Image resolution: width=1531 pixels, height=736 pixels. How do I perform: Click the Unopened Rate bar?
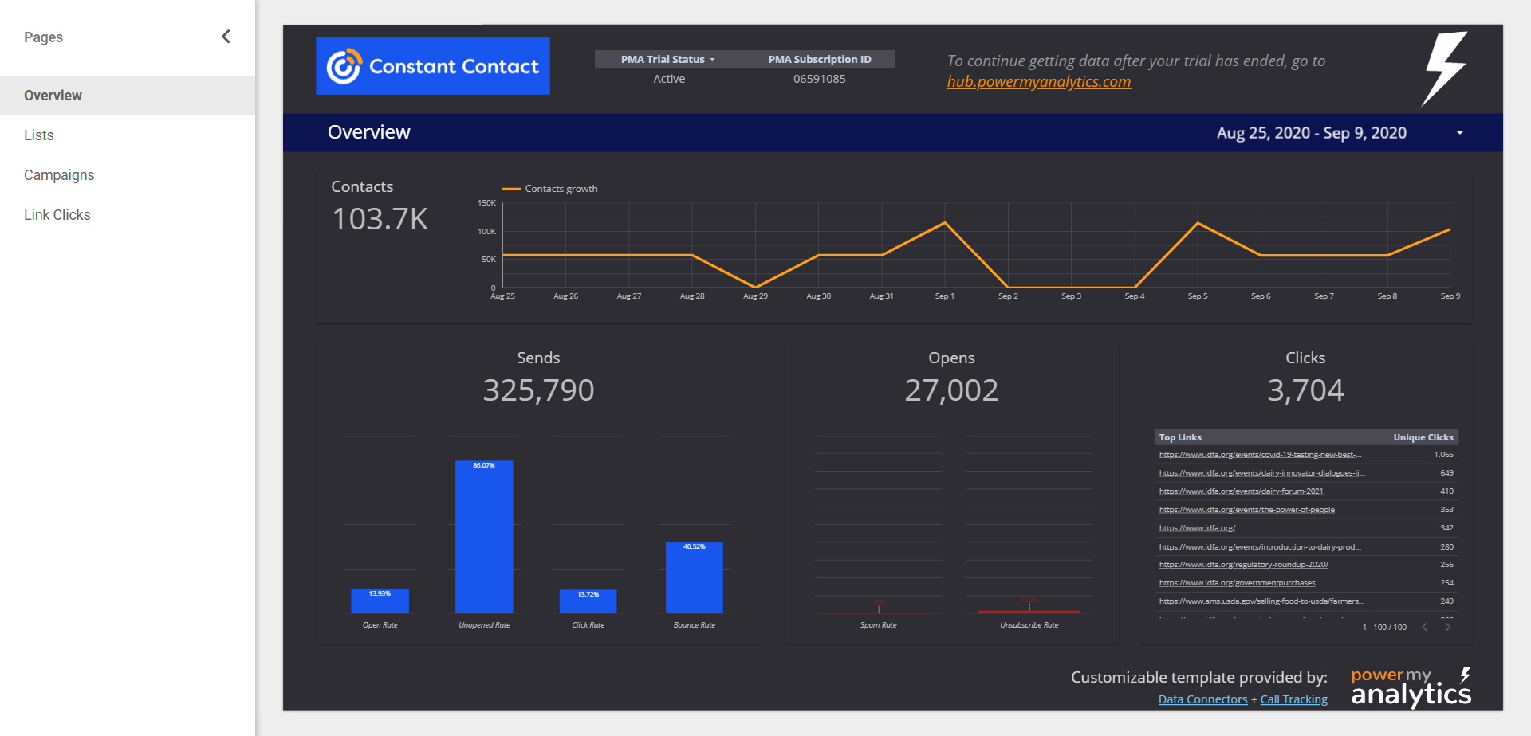[x=484, y=537]
